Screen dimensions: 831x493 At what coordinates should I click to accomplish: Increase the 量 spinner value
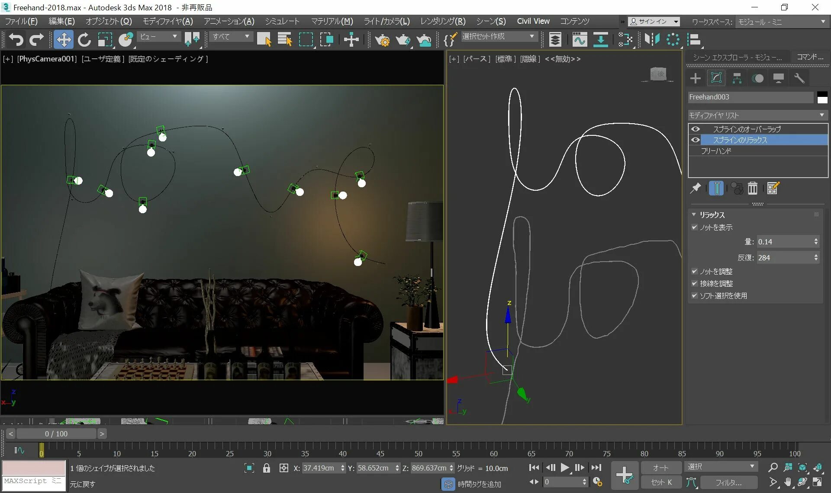[x=816, y=239]
